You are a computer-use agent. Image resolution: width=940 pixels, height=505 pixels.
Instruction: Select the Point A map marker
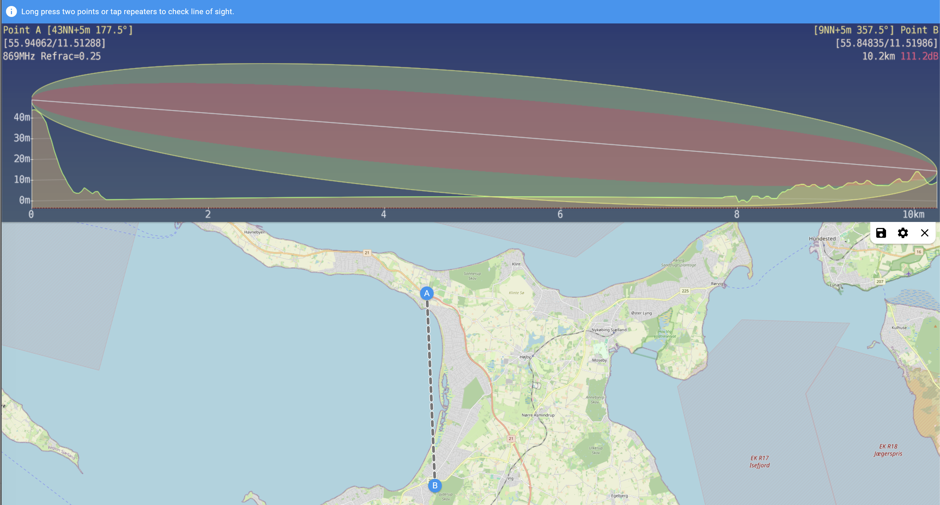[427, 293]
